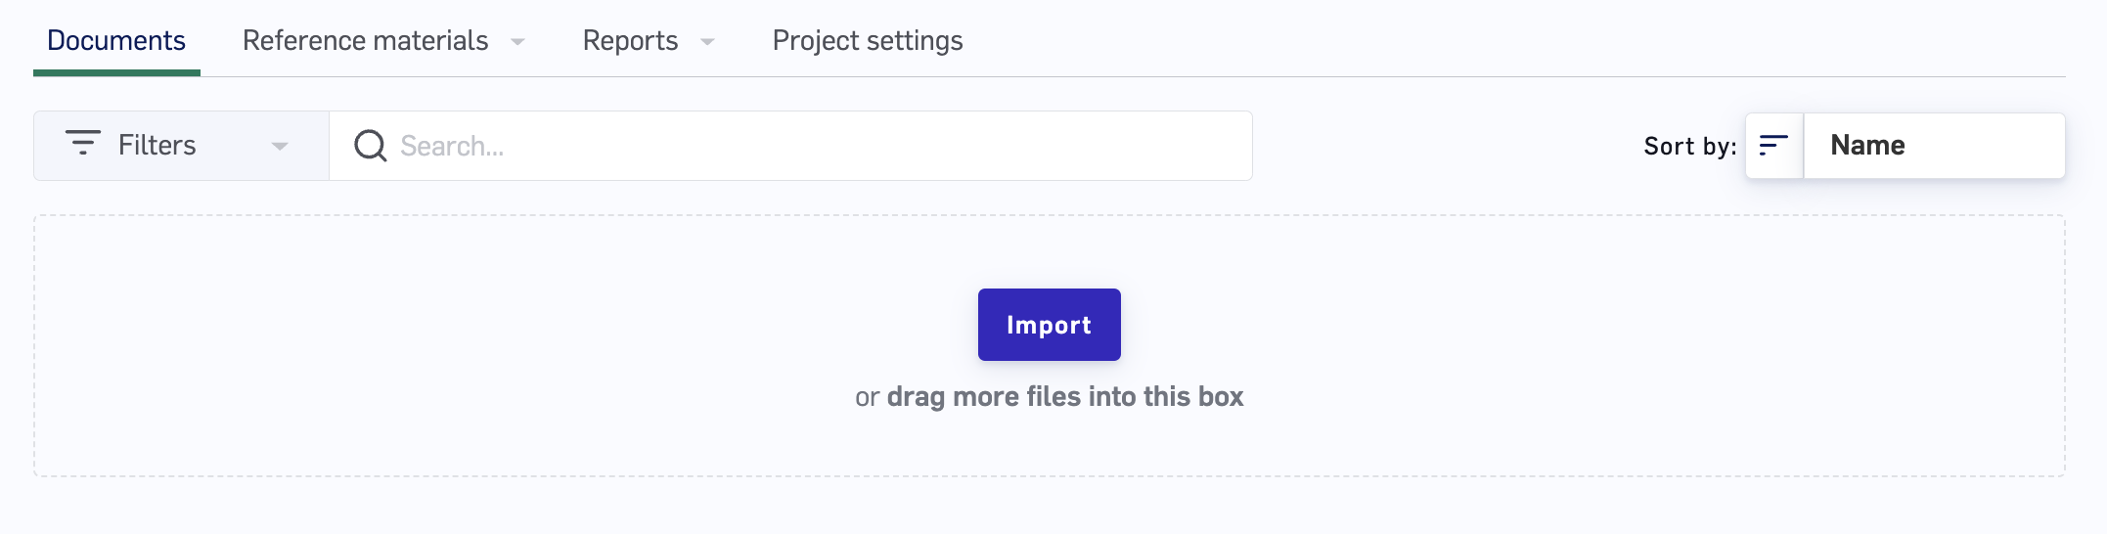Click the magnifying glass search icon
Viewport: 2107px width, 534px height.
tap(371, 146)
